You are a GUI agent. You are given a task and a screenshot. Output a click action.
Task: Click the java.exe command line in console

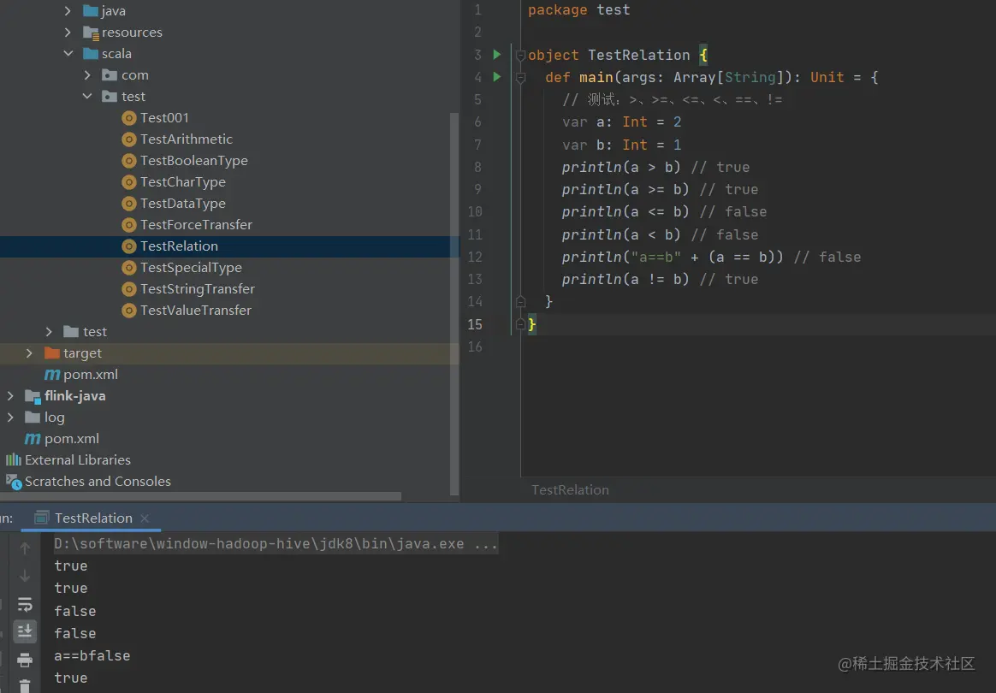coord(276,544)
